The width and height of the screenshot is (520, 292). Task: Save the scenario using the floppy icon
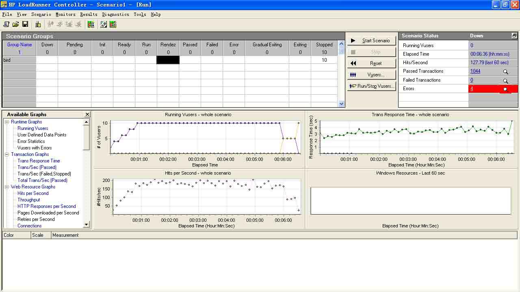click(25, 24)
